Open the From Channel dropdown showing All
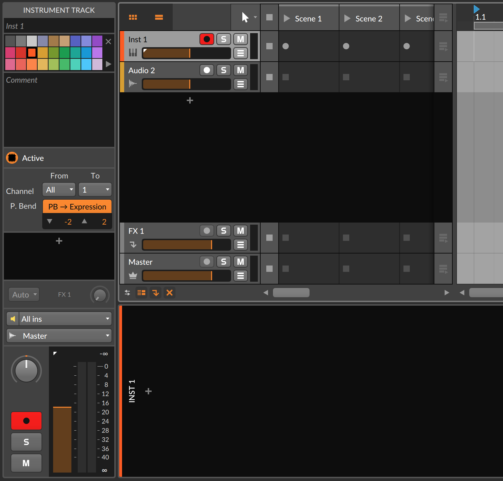 [58, 189]
